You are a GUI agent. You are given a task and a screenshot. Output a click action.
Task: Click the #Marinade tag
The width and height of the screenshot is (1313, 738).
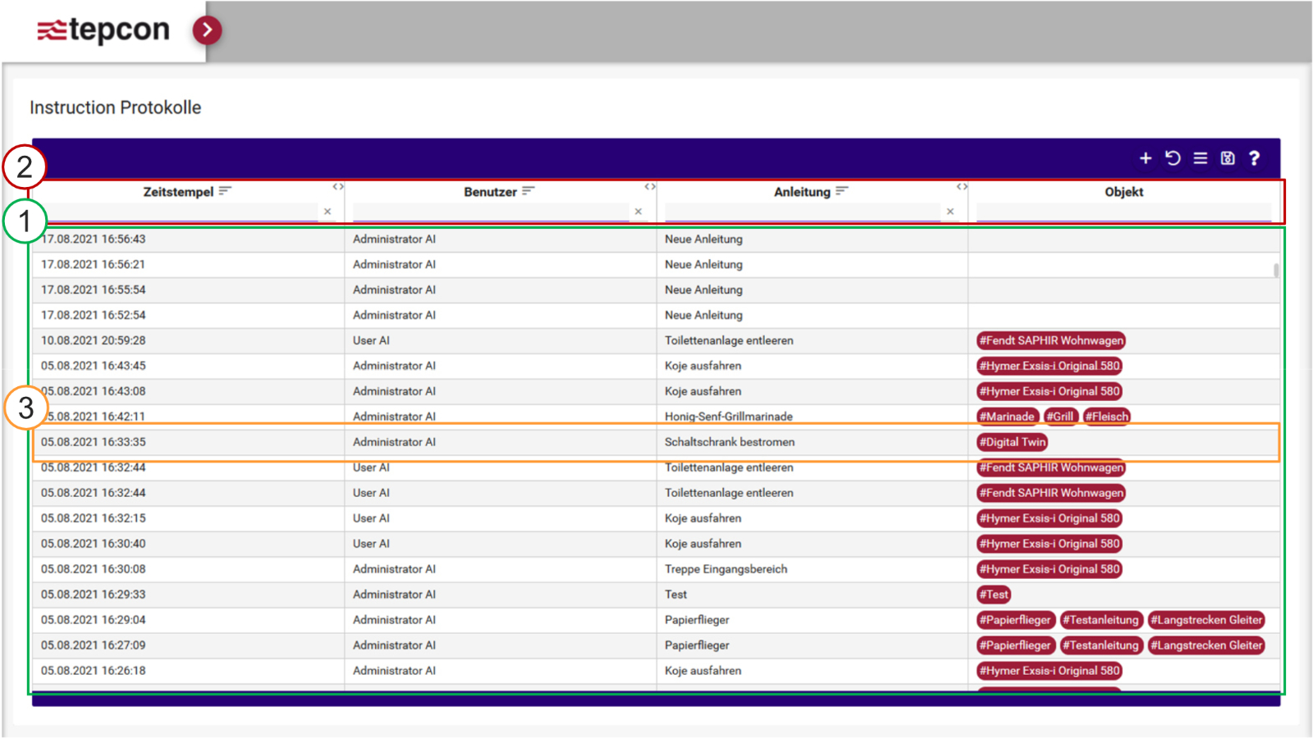[1007, 417]
